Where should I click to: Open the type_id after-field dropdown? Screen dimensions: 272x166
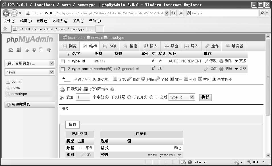point(182,97)
